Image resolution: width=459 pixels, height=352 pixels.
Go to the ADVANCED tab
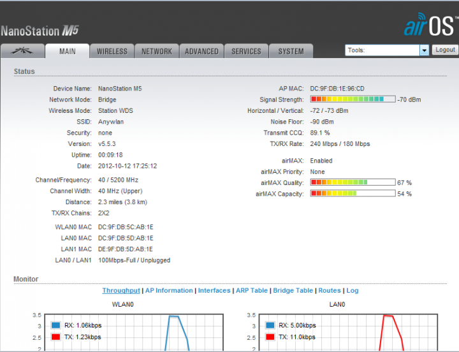pos(201,51)
